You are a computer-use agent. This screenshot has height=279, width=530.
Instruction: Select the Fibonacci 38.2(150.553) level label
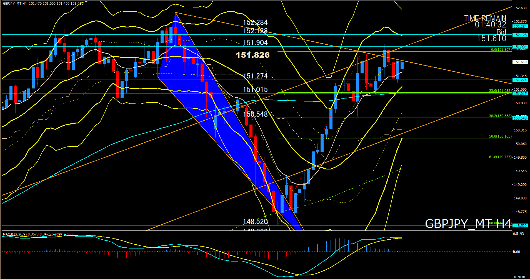point(500,116)
